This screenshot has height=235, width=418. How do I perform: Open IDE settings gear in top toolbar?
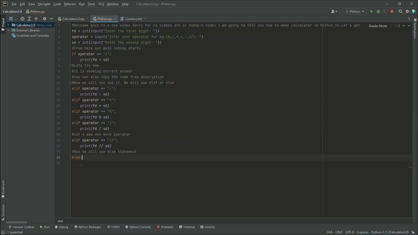[407, 11]
